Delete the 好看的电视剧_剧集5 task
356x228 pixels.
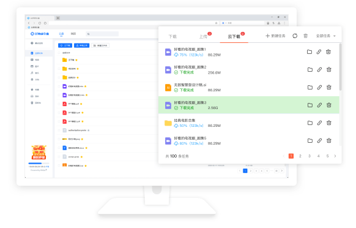tap(328, 140)
